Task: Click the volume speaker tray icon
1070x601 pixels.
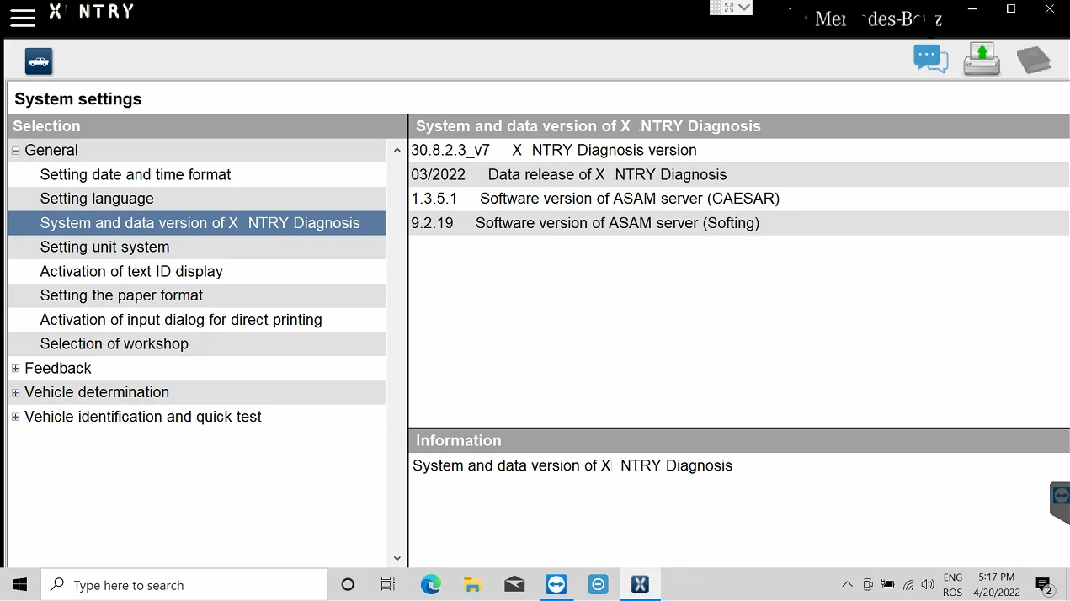Action: (928, 585)
